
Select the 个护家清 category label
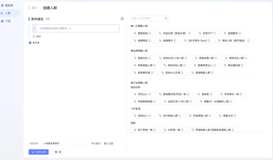point(135,108)
